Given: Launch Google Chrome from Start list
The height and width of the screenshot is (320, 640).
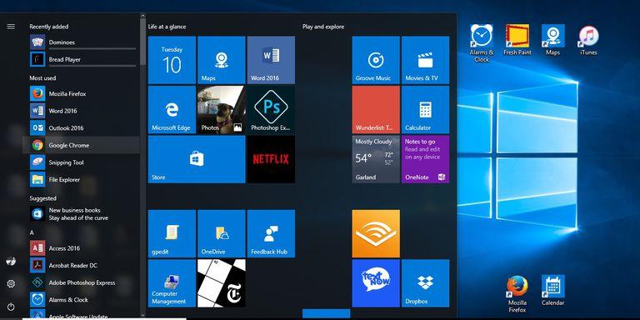Looking at the screenshot, I should [81, 145].
